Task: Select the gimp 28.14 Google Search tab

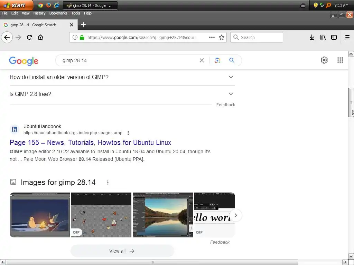Action: pyautogui.click(x=39, y=25)
